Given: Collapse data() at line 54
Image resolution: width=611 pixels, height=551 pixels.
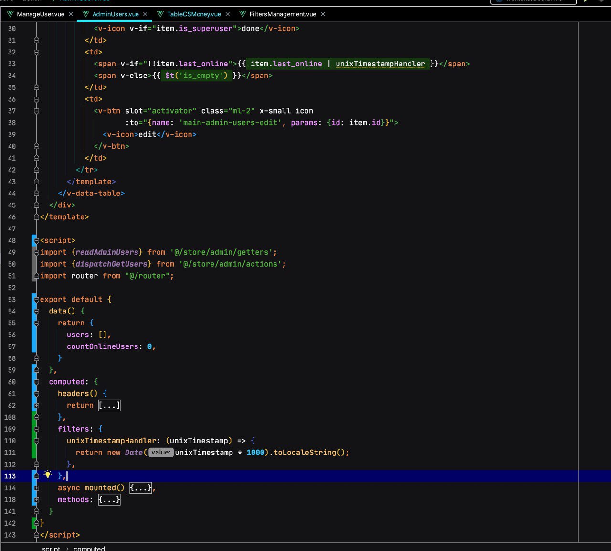Looking at the screenshot, I should tap(36, 312).
